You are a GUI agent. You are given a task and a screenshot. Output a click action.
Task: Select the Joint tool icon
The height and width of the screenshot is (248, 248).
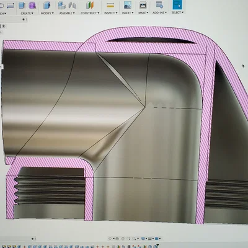point(72,6)
